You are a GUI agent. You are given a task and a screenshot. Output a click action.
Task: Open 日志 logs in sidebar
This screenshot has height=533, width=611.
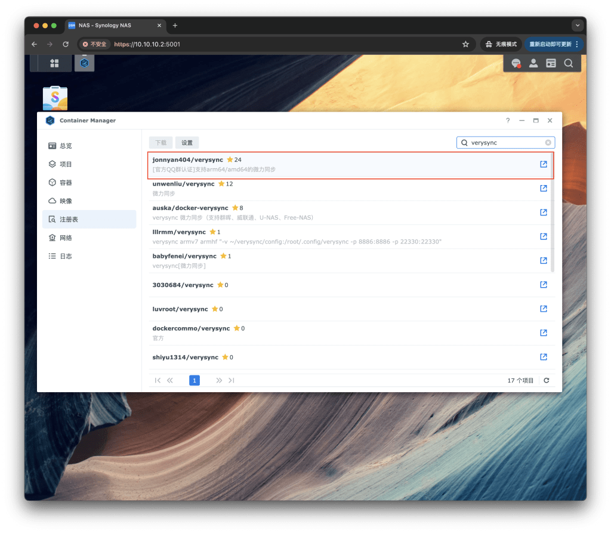coord(90,256)
